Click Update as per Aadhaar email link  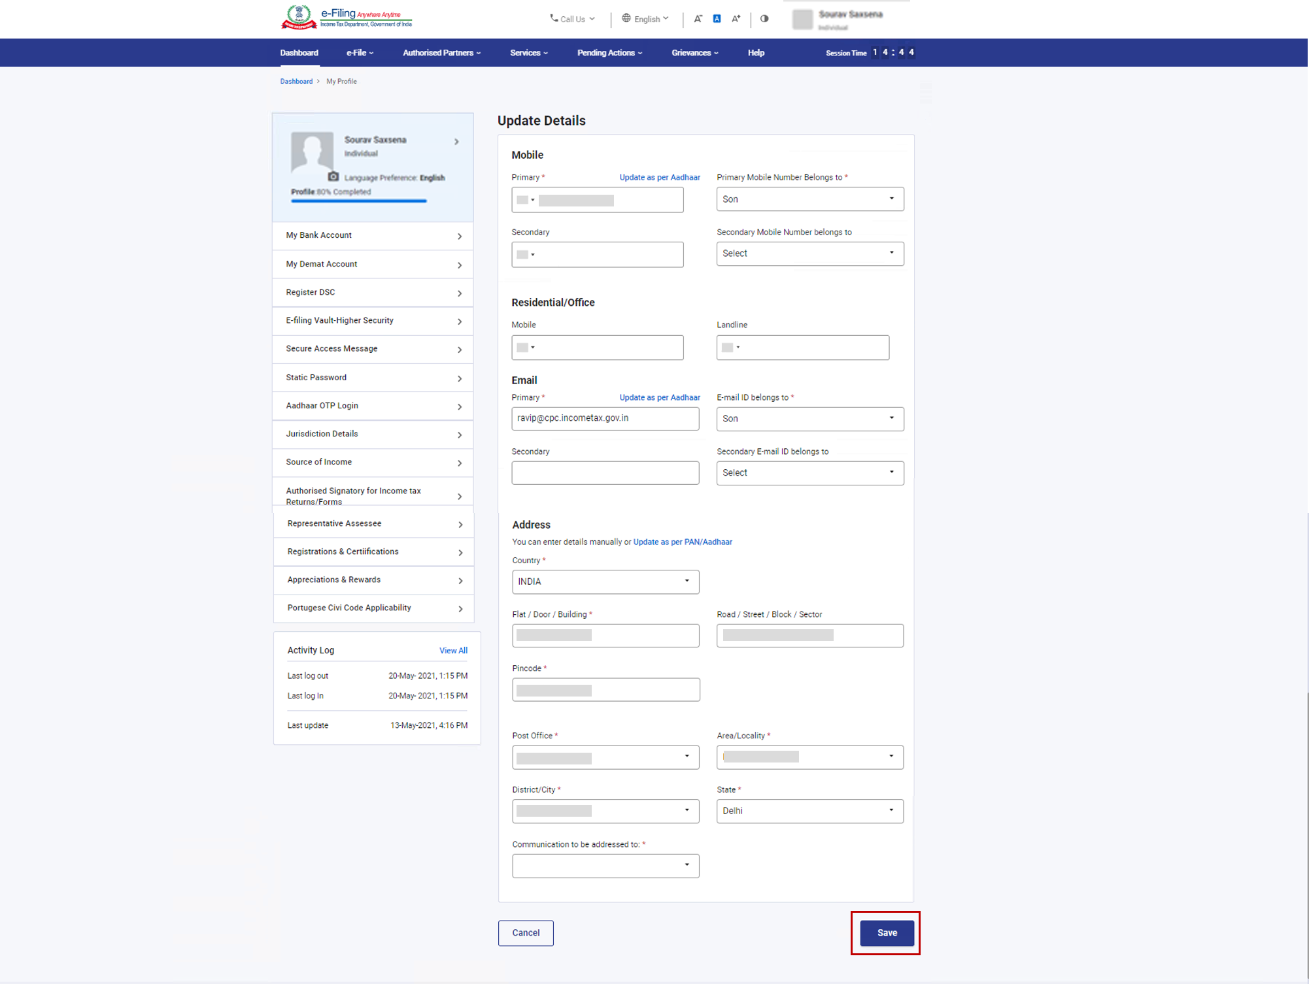pos(660,397)
